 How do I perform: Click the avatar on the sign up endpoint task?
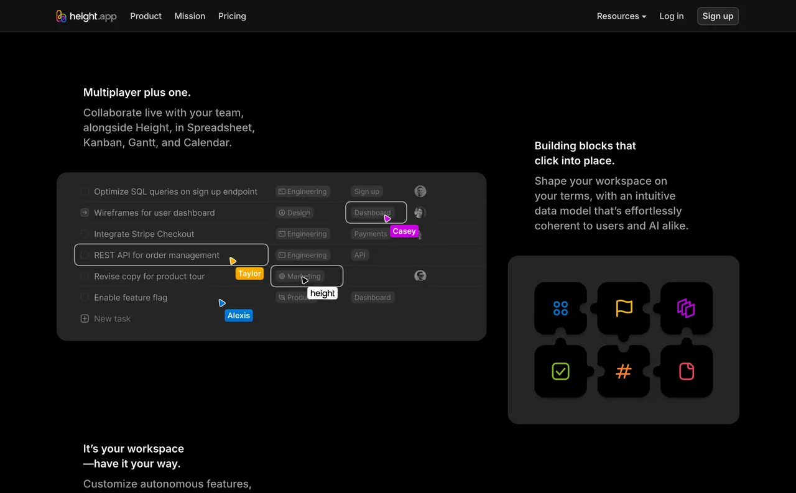420,191
